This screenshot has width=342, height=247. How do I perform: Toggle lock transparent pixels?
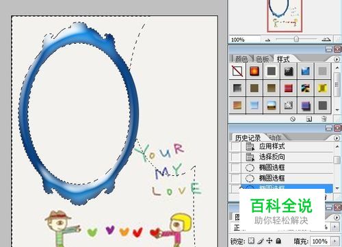pos(251,241)
